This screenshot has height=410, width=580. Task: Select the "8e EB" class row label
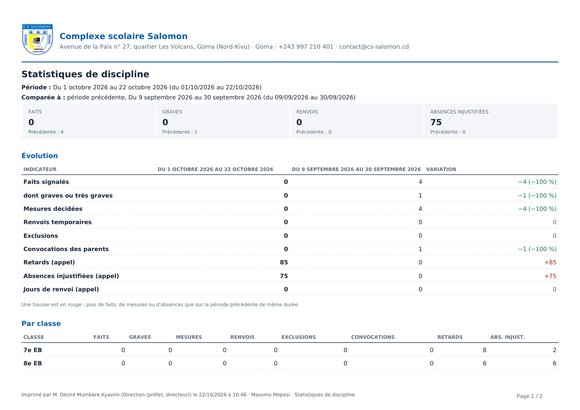coord(33,363)
